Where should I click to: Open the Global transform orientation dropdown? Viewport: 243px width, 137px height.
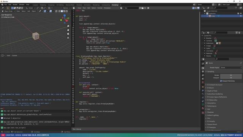[x=30, y=8]
